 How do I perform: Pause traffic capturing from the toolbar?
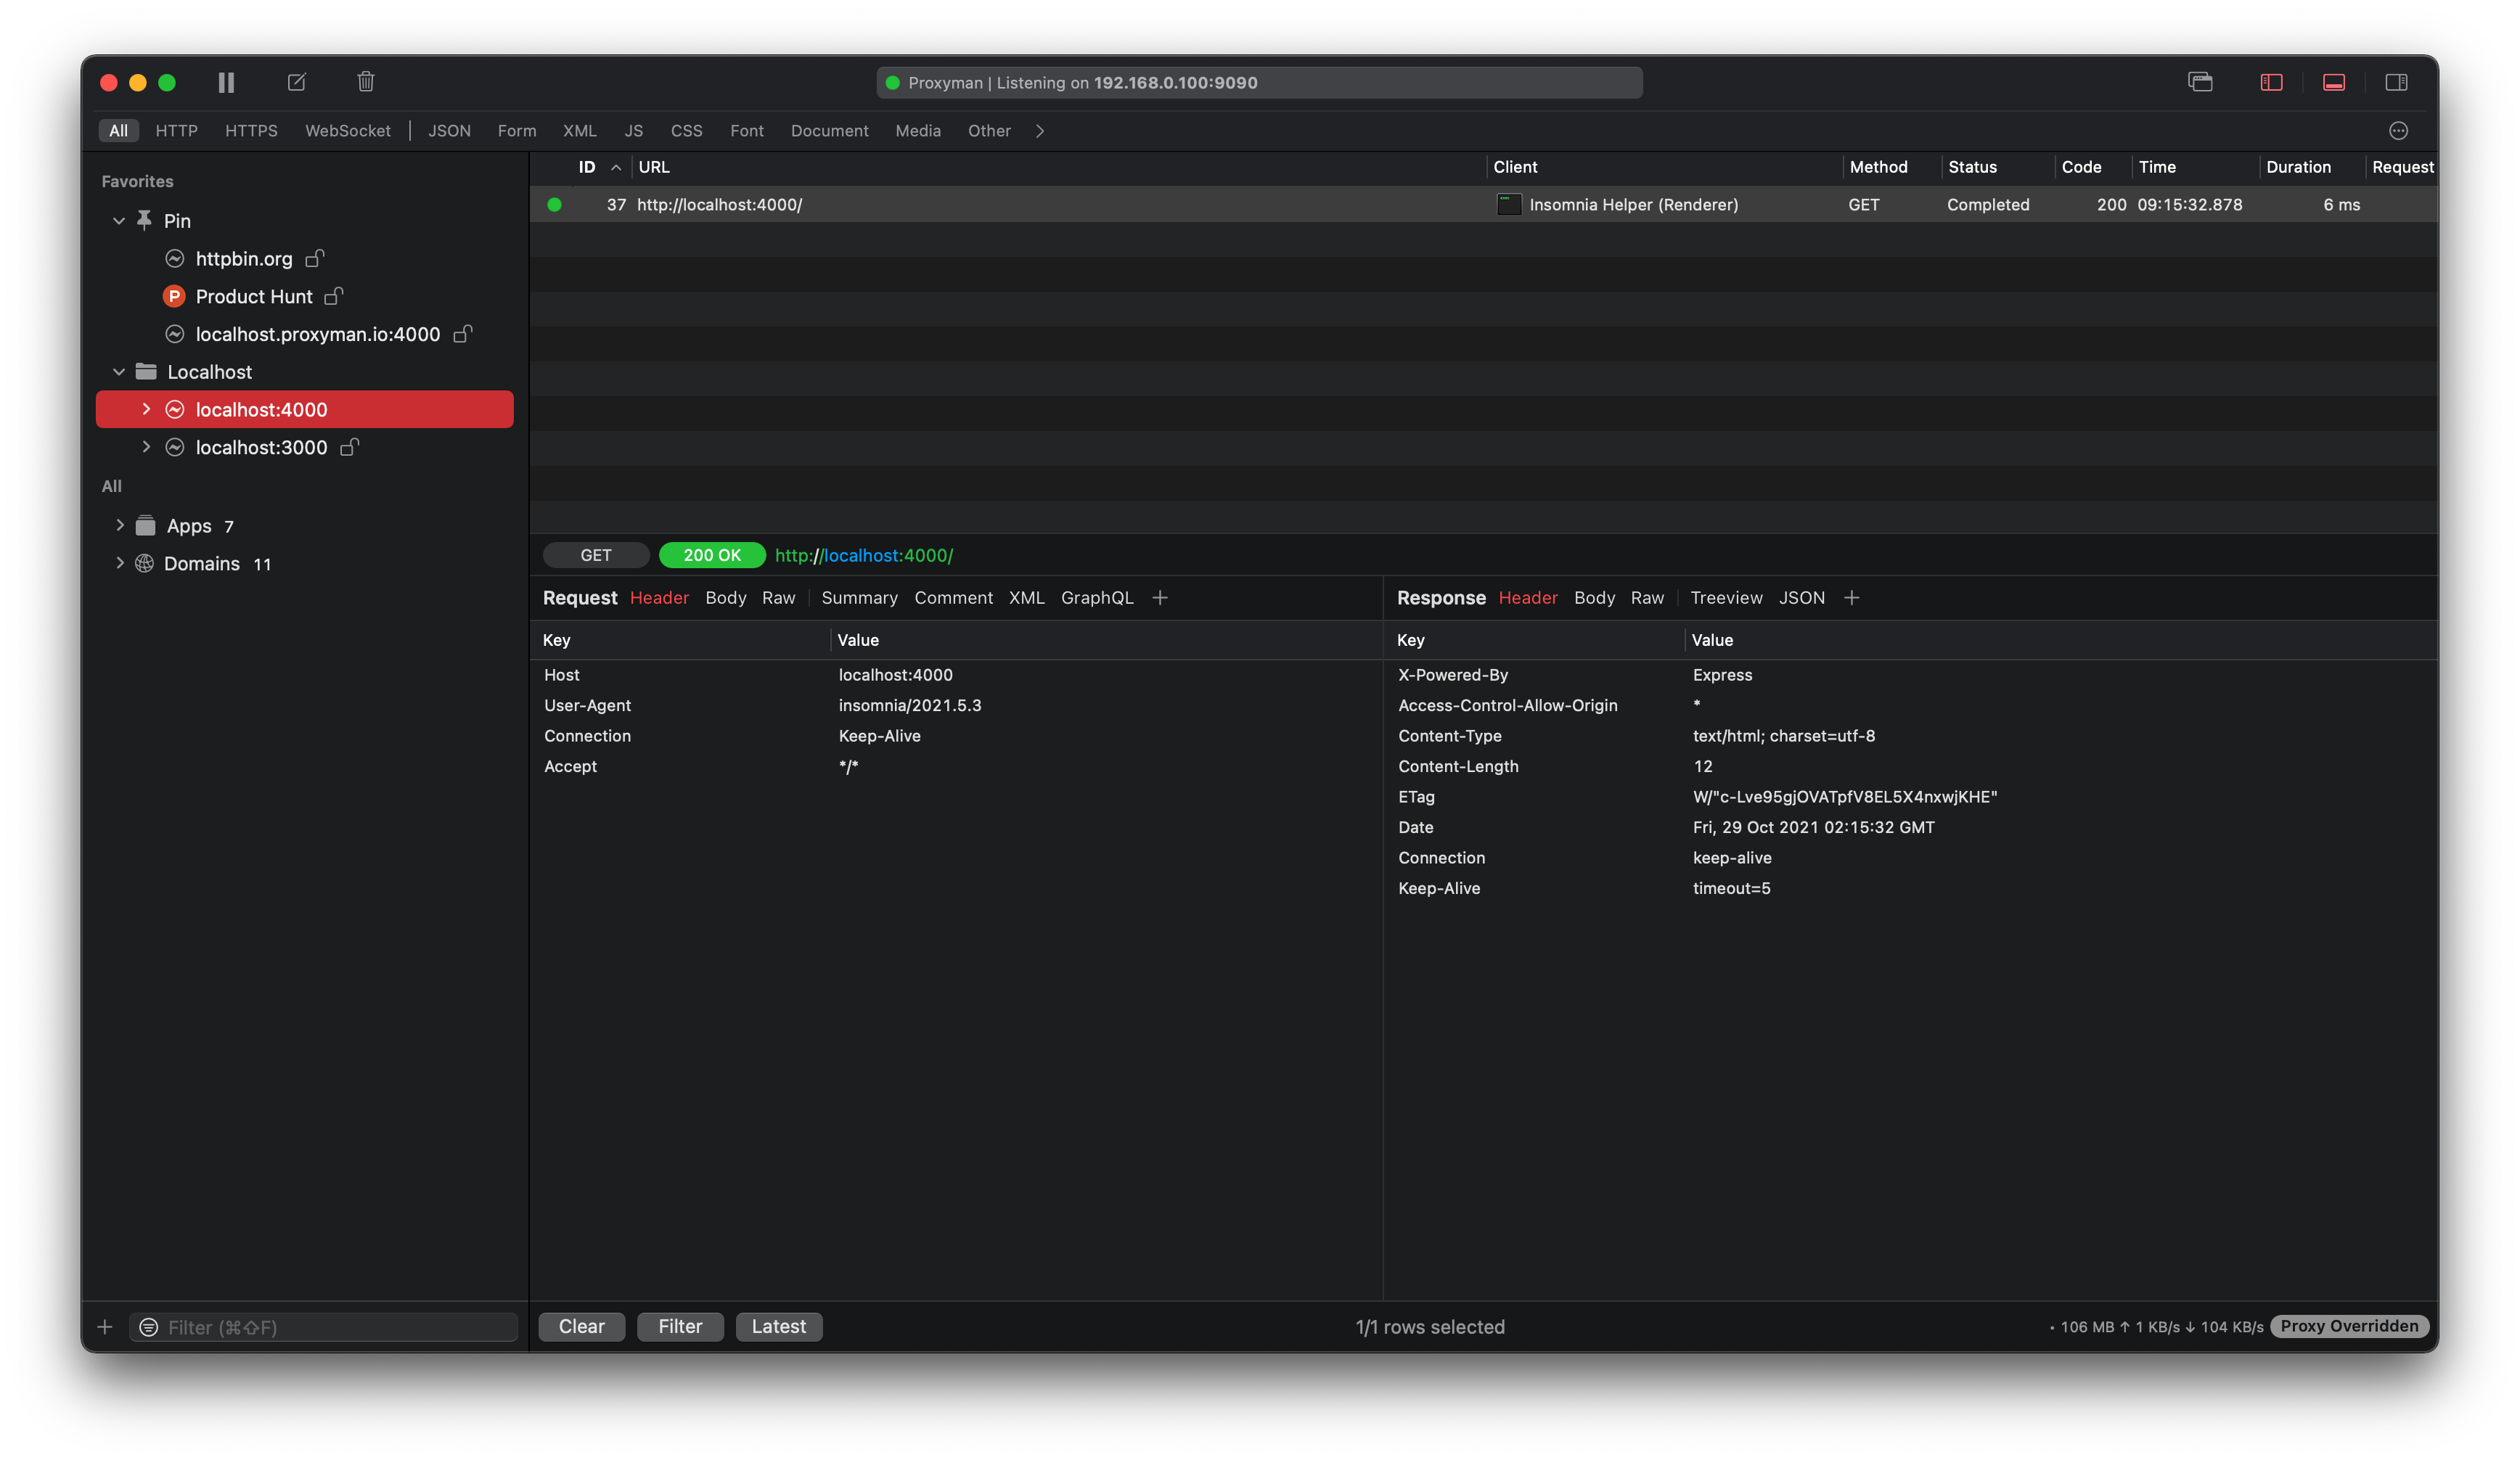226,82
